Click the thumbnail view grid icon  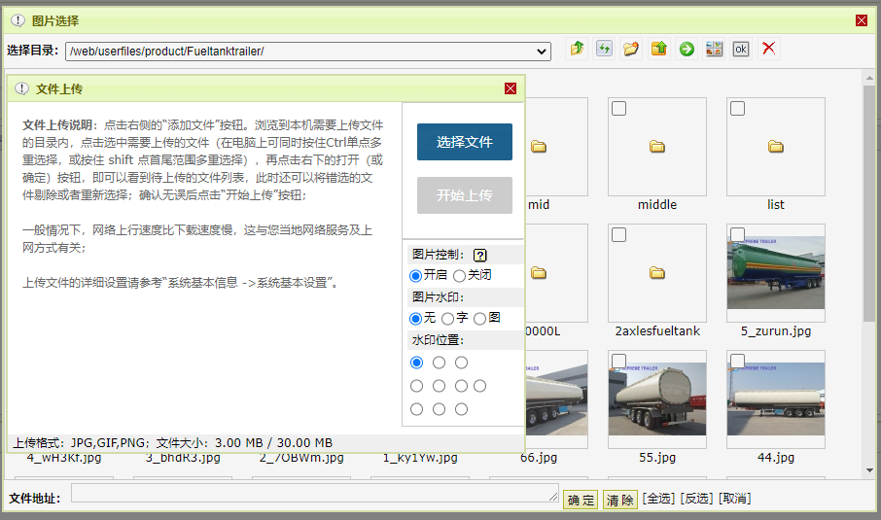coord(714,49)
